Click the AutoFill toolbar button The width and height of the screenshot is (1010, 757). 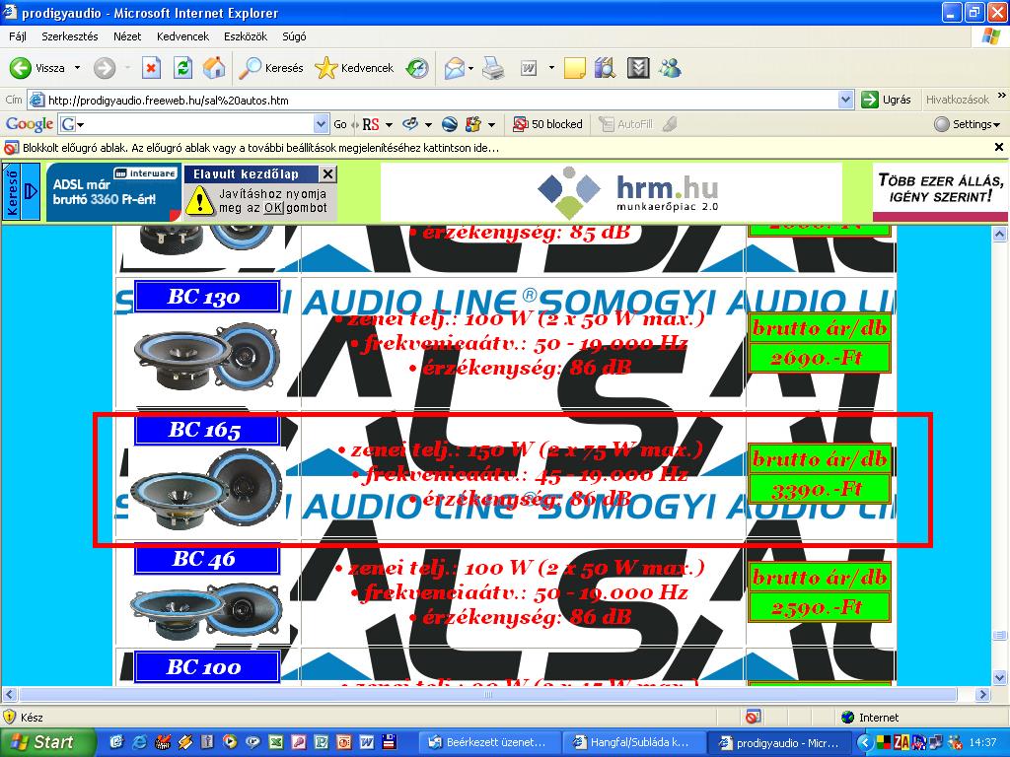[x=626, y=124]
